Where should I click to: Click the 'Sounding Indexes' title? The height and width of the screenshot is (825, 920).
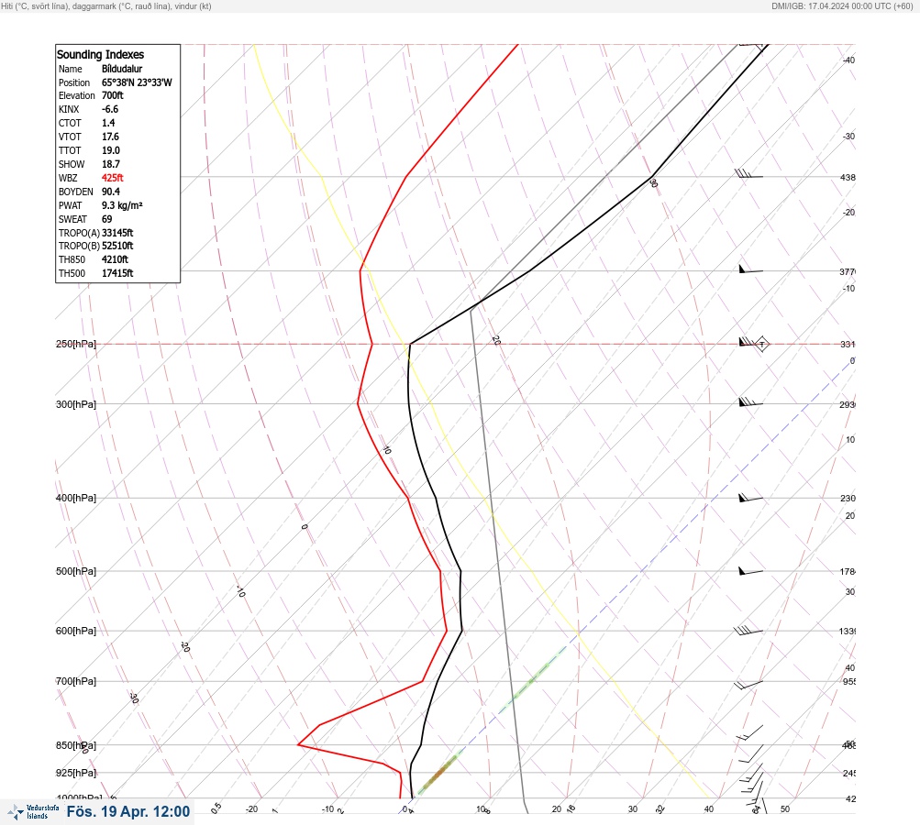click(100, 54)
